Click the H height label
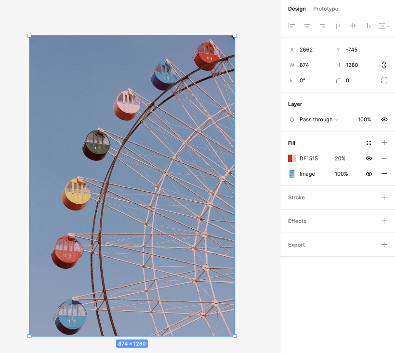This screenshot has width=395, height=353. click(x=338, y=65)
